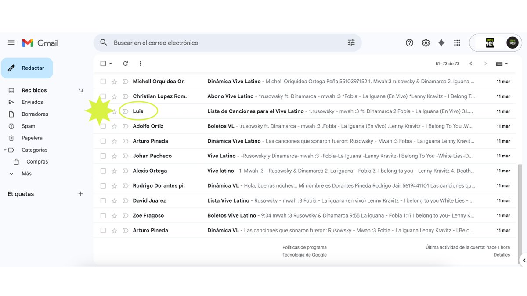The height and width of the screenshot is (296, 527).
Task: Mark Luis email as important
Action: coord(125,111)
